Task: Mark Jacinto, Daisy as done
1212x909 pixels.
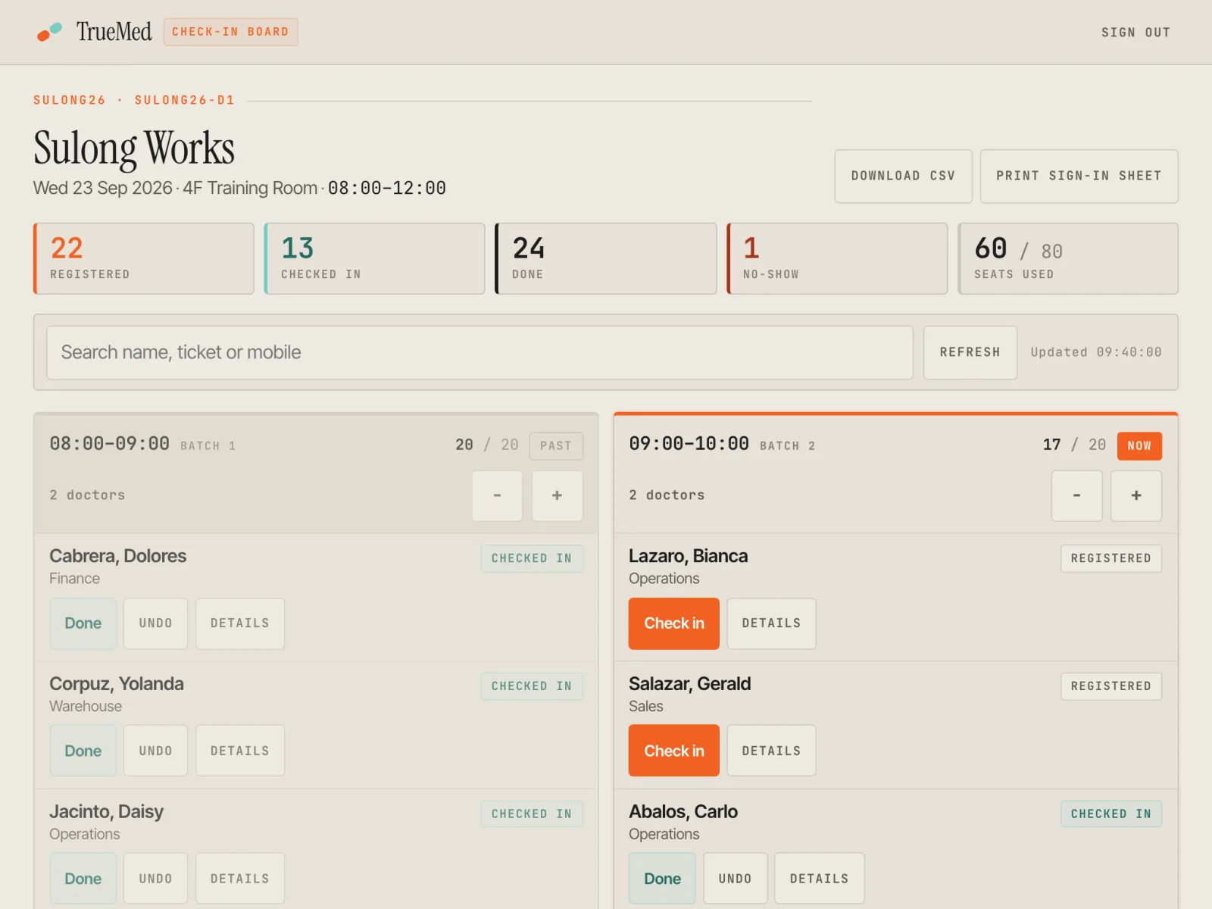Action: pos(83,879)
